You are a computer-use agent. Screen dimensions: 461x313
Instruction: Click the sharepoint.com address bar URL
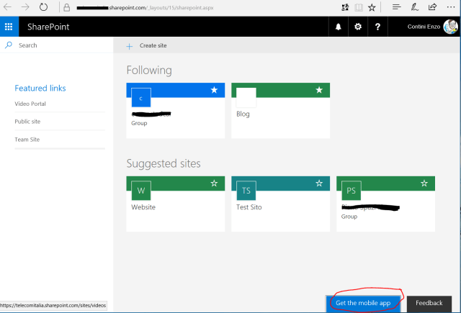[x=145, y=8]
